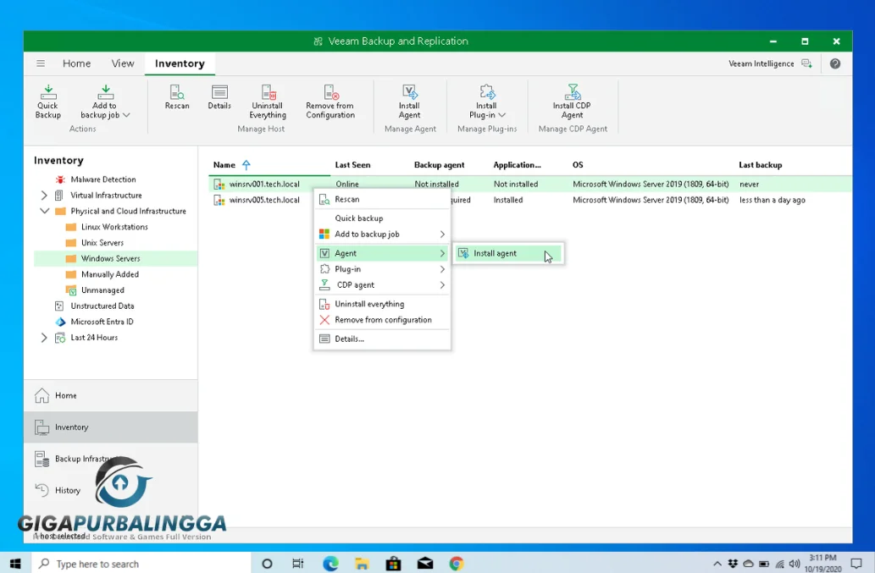
Task: Click Install Agent in the ribbon
Action: click(x=409, y=102)
